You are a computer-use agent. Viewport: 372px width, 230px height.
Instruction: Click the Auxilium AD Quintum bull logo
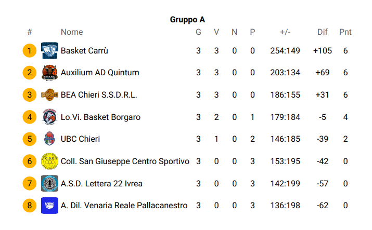coord(49,73)
